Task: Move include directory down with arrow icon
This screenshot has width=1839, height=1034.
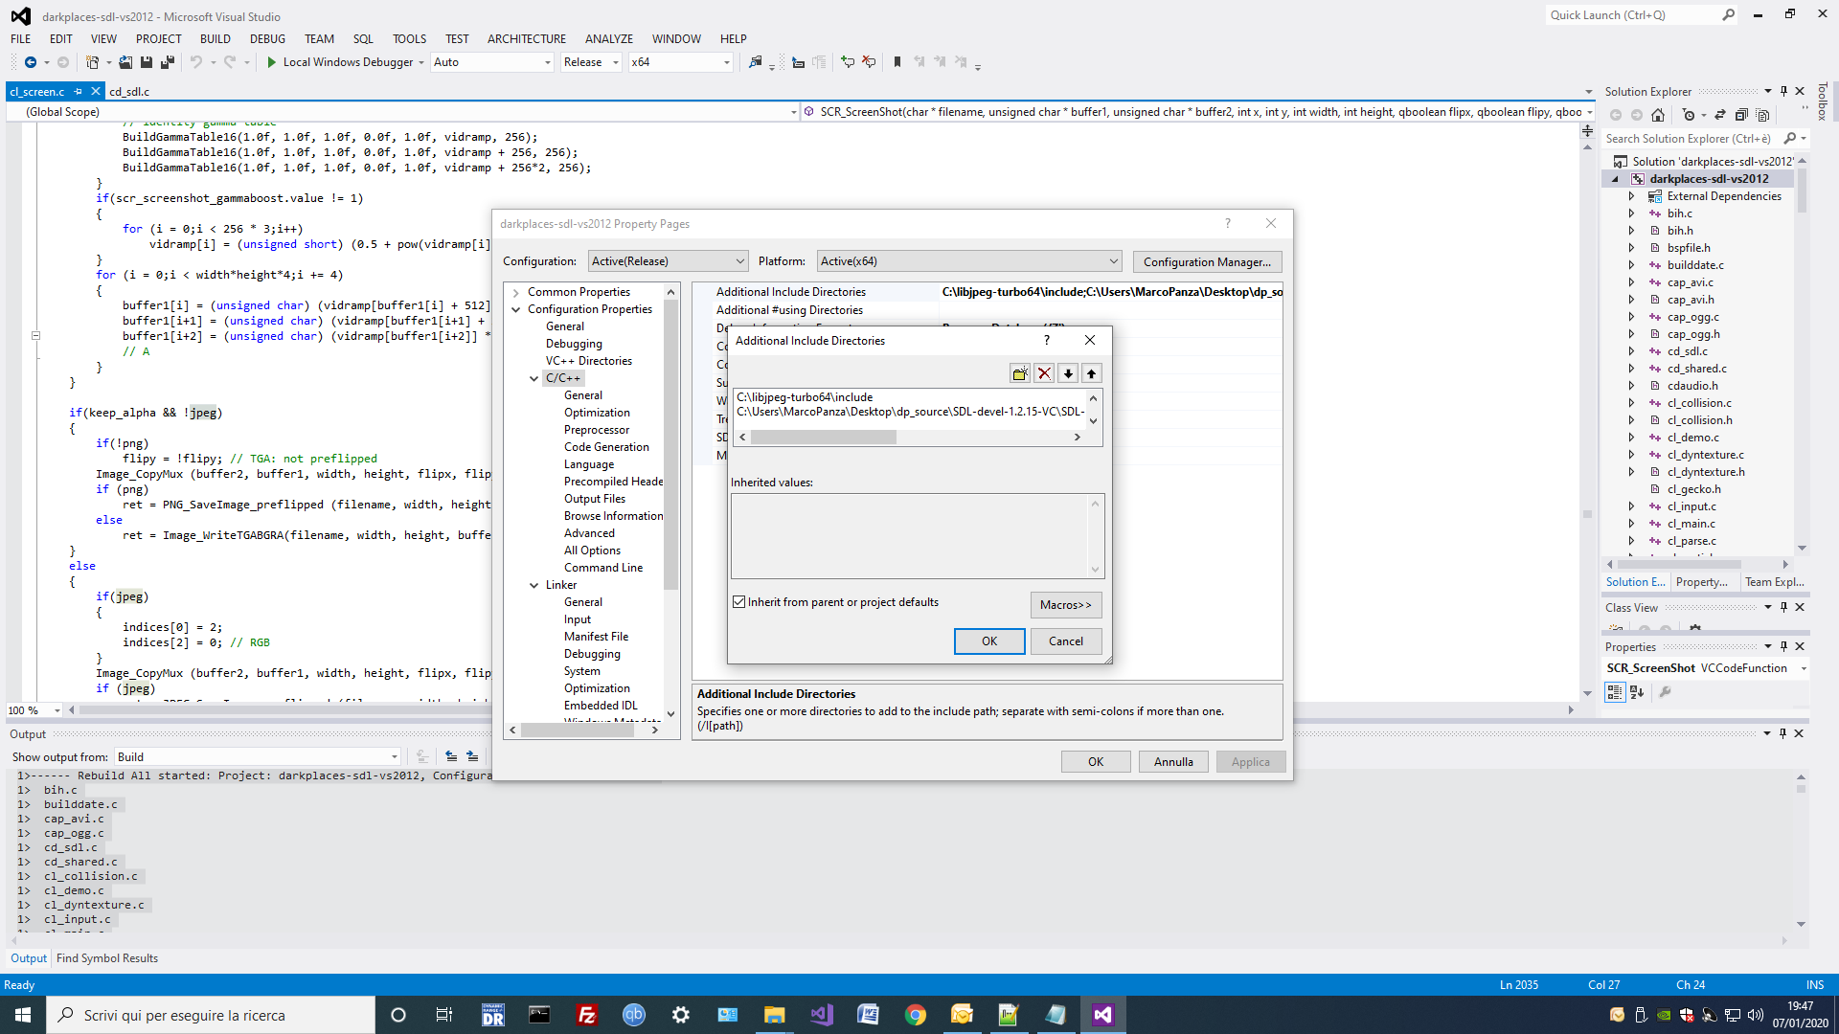Action: (x=1068, y=372)
